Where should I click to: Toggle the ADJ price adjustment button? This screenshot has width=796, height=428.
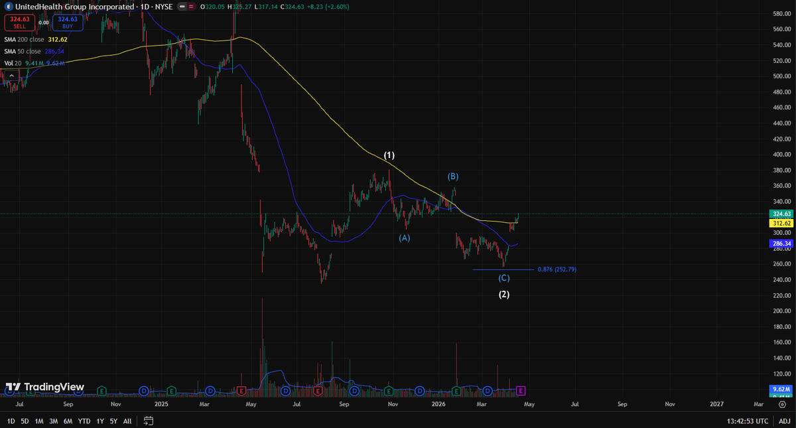point(783,421)
